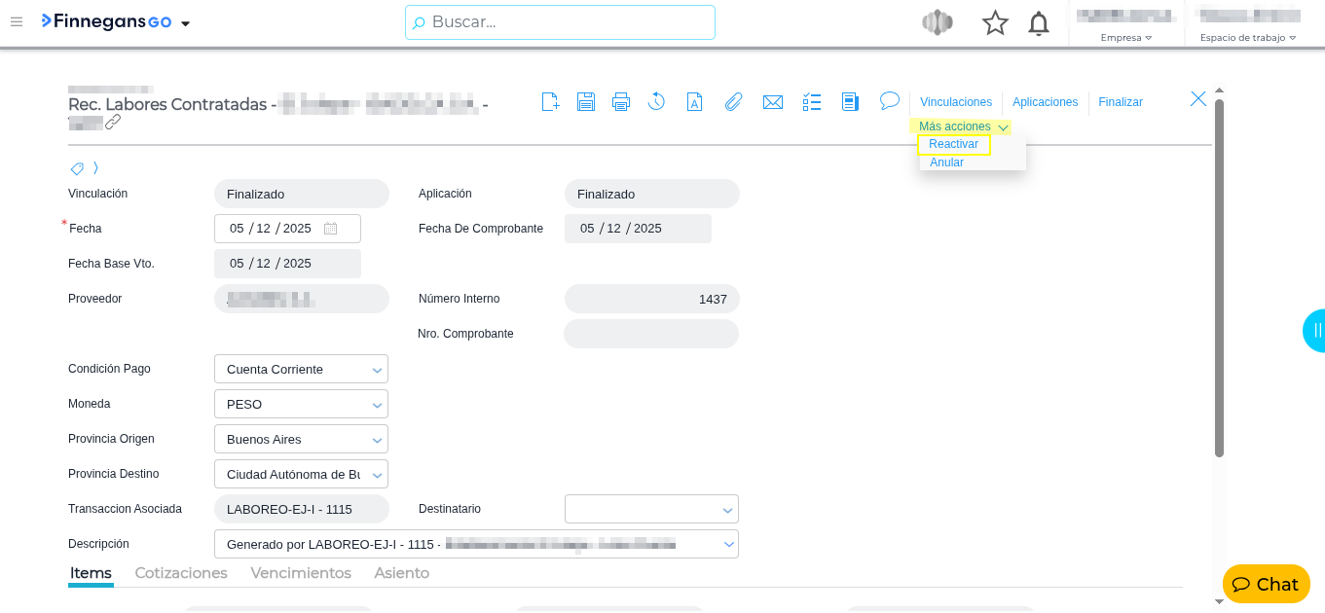Image resolution: width=1325 pixels, height=613 pixels.
Task: Open the hamburger menu at top left
Action: pos(17,22)
